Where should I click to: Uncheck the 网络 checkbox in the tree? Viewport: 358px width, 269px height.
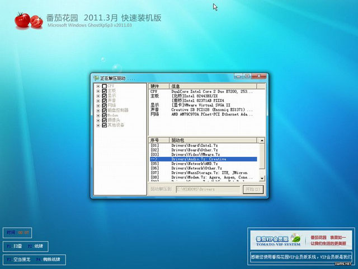[105, 106]
